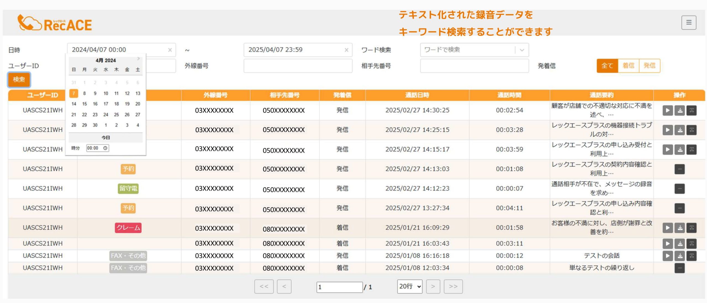Clear the end date field with the X icon
The width and height of the screenshot is (707, 303).
click(x=347, y=50)
